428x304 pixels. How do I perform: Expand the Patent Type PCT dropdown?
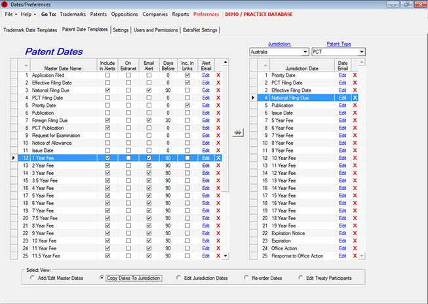point(361,51)
